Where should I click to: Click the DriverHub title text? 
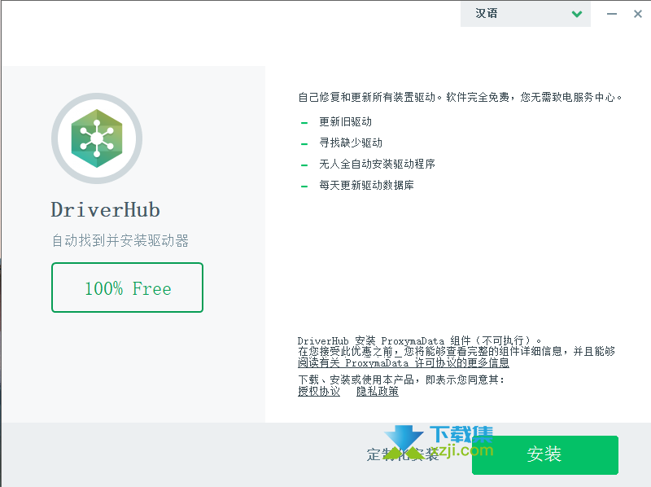tap(106, 210)
